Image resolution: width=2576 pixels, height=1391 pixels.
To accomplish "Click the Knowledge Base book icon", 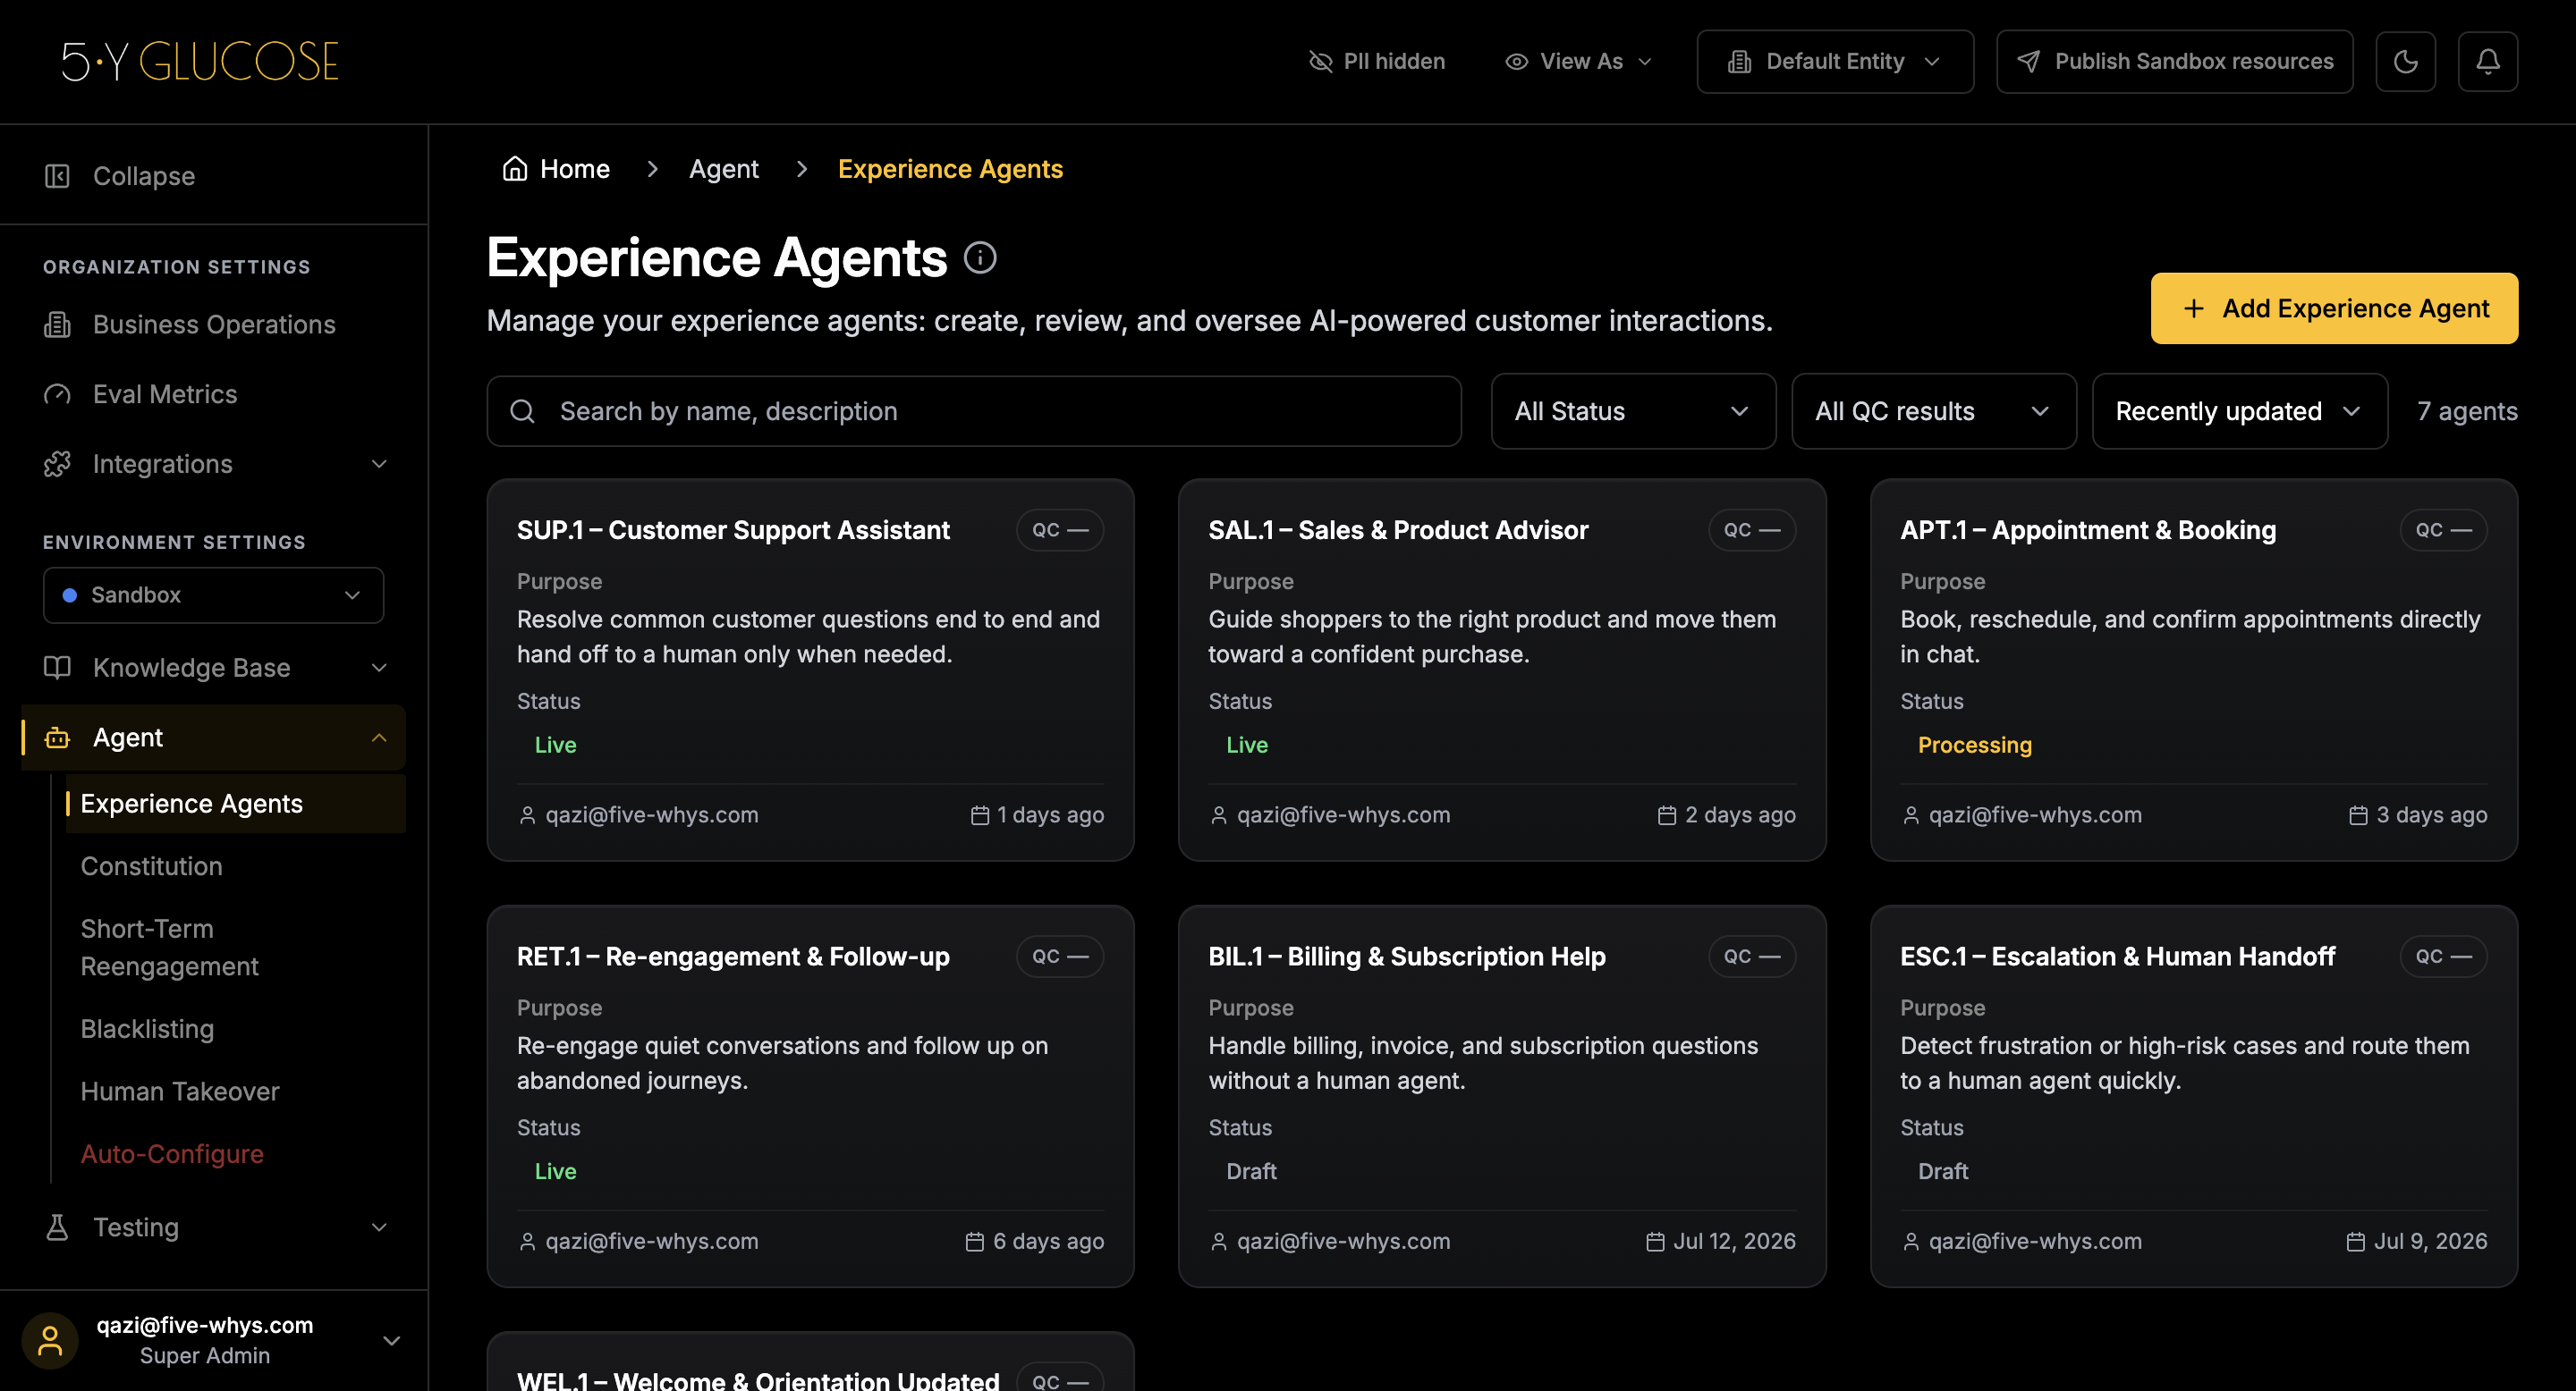I will tap(57, 668).
